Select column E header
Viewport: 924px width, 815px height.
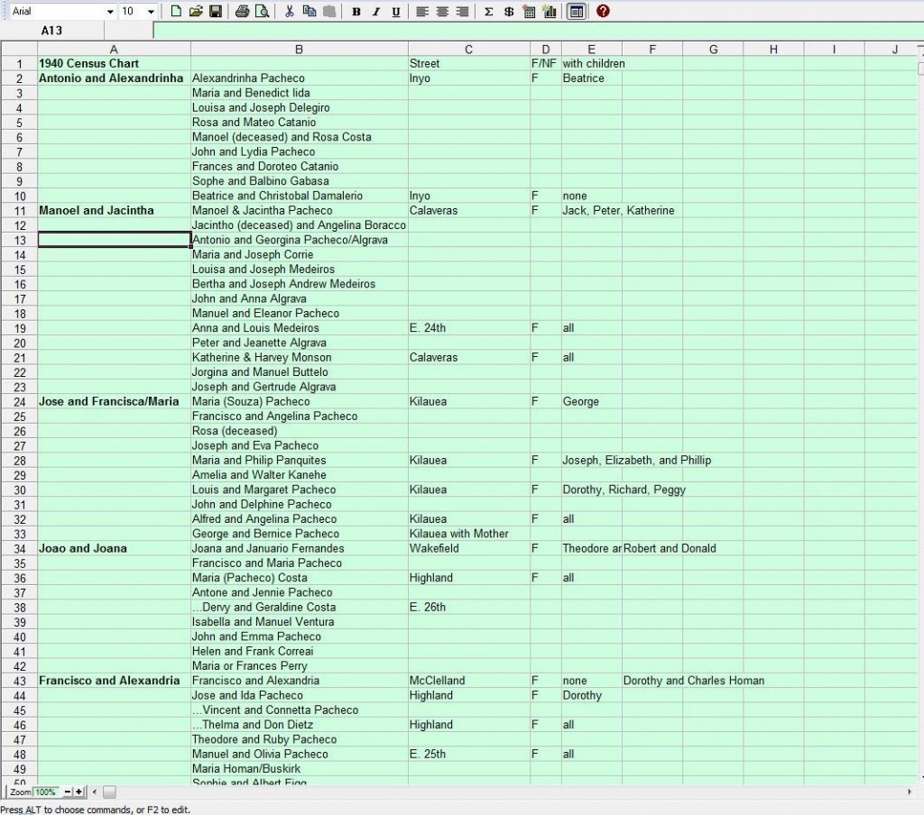(x=591, y=50)
